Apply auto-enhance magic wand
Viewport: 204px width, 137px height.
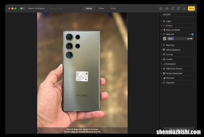point(184,8)
